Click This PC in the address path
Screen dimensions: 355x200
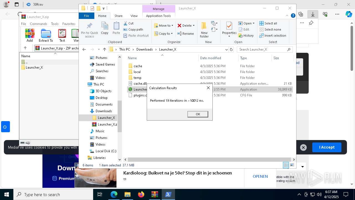click(x=125, y=49)
